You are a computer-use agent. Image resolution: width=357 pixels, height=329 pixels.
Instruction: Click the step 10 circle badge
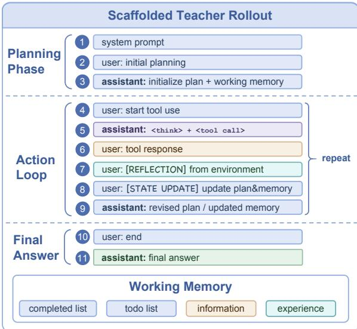click(x=82, y=237)
